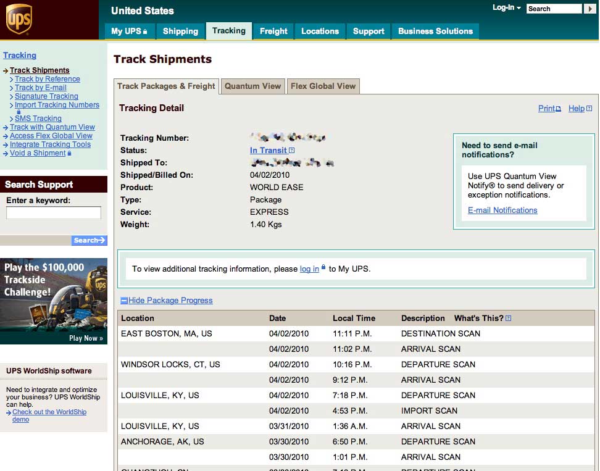
Task: Click the IMPORT SCAN description
Action: pos(429,411)
